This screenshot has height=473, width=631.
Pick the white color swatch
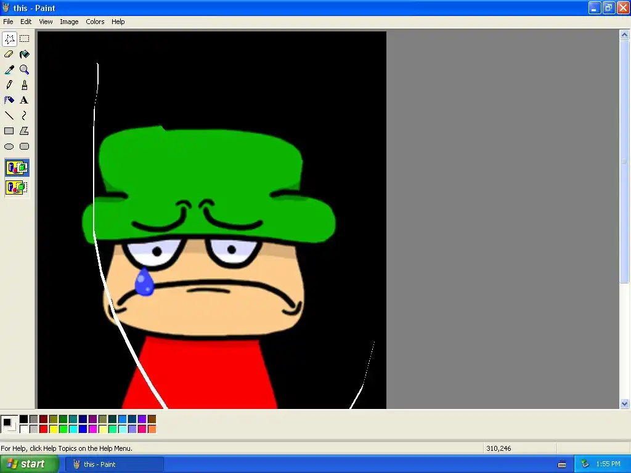coord(24,429)
